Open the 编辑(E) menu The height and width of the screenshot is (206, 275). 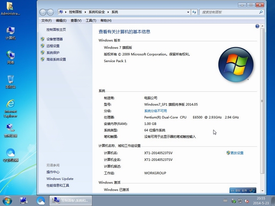coord(61,21)
